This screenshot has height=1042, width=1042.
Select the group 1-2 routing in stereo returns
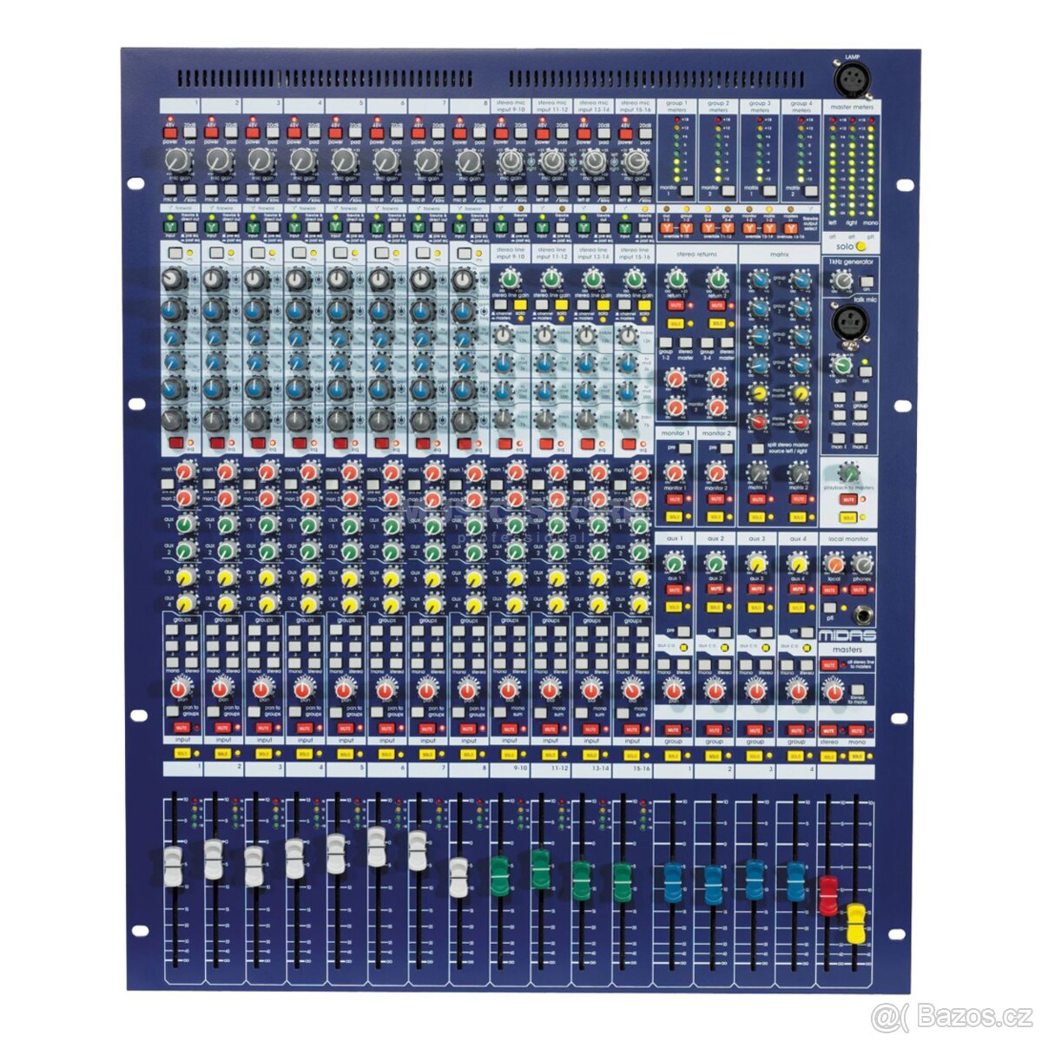coord(664,341)
